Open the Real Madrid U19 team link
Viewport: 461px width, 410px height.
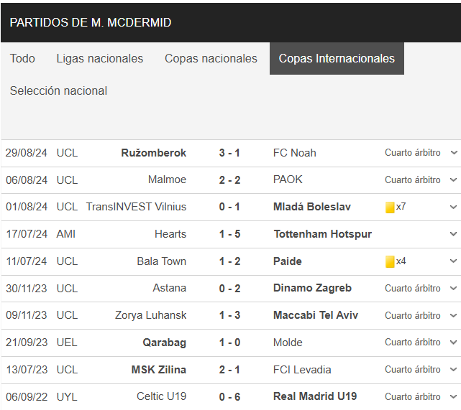click(x=315, y=396)
